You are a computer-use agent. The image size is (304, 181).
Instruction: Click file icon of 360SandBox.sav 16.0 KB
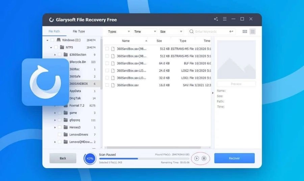point(113,85)
